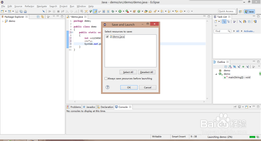This screenshot has height=141, width=261.
Task: Open the Run dropdown arrow
Action: [123, 11]
